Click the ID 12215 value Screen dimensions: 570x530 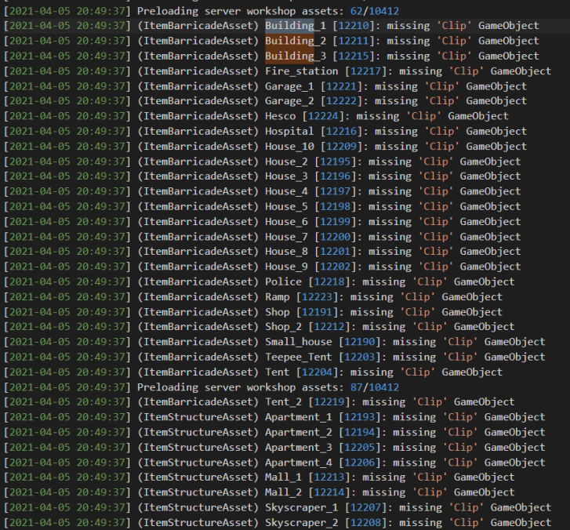point(354,56)
